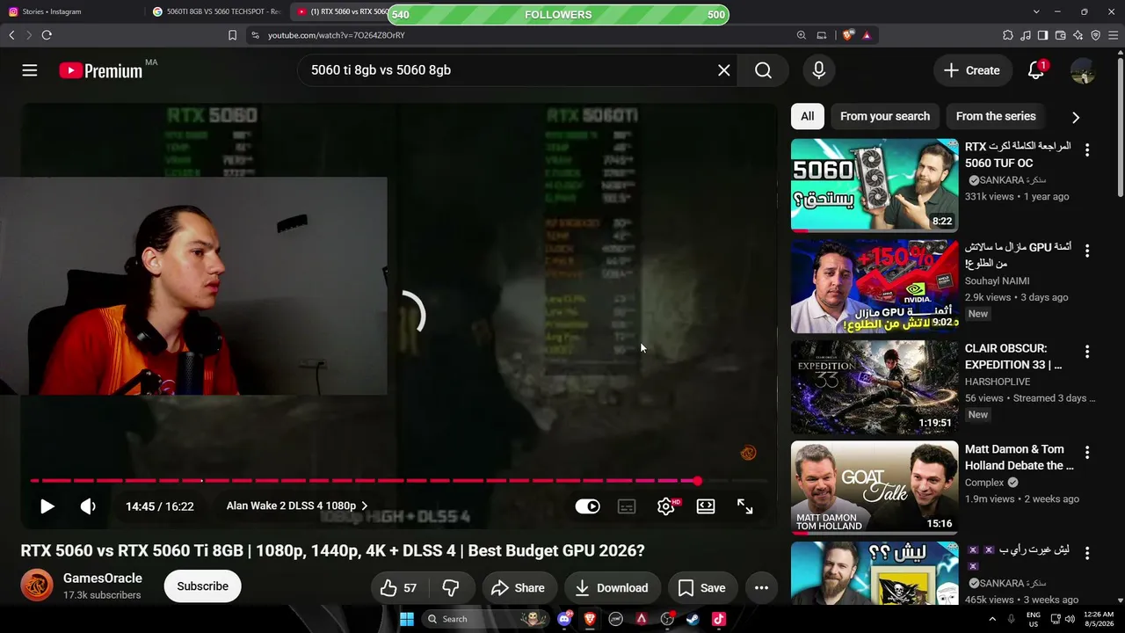Viewport: 1125px width, 633px height.
Task: Expand the Alan Wake 2 chapter list
Action: pyautogui.click(x=297, y=506)
